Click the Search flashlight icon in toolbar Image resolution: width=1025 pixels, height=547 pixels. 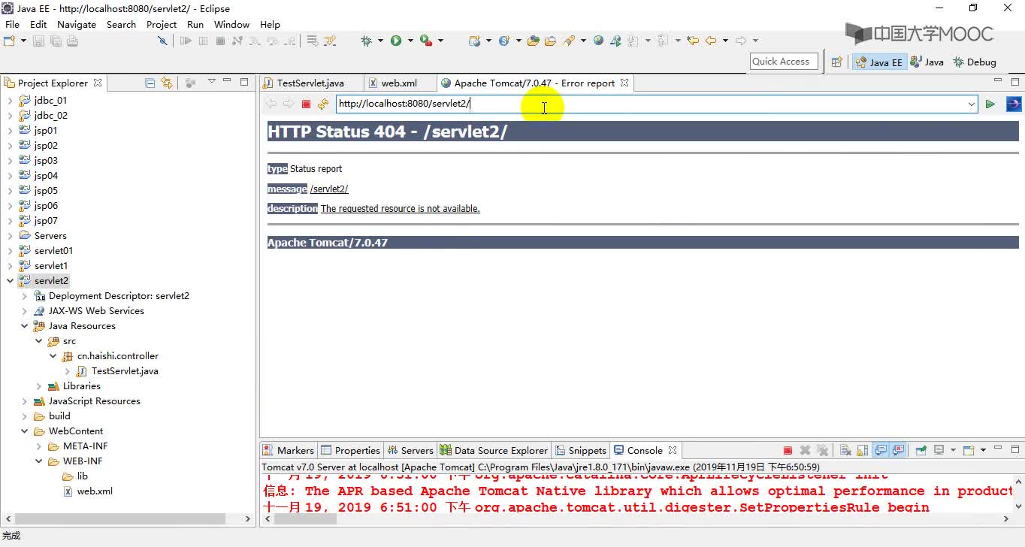click(x=569, y=41)
